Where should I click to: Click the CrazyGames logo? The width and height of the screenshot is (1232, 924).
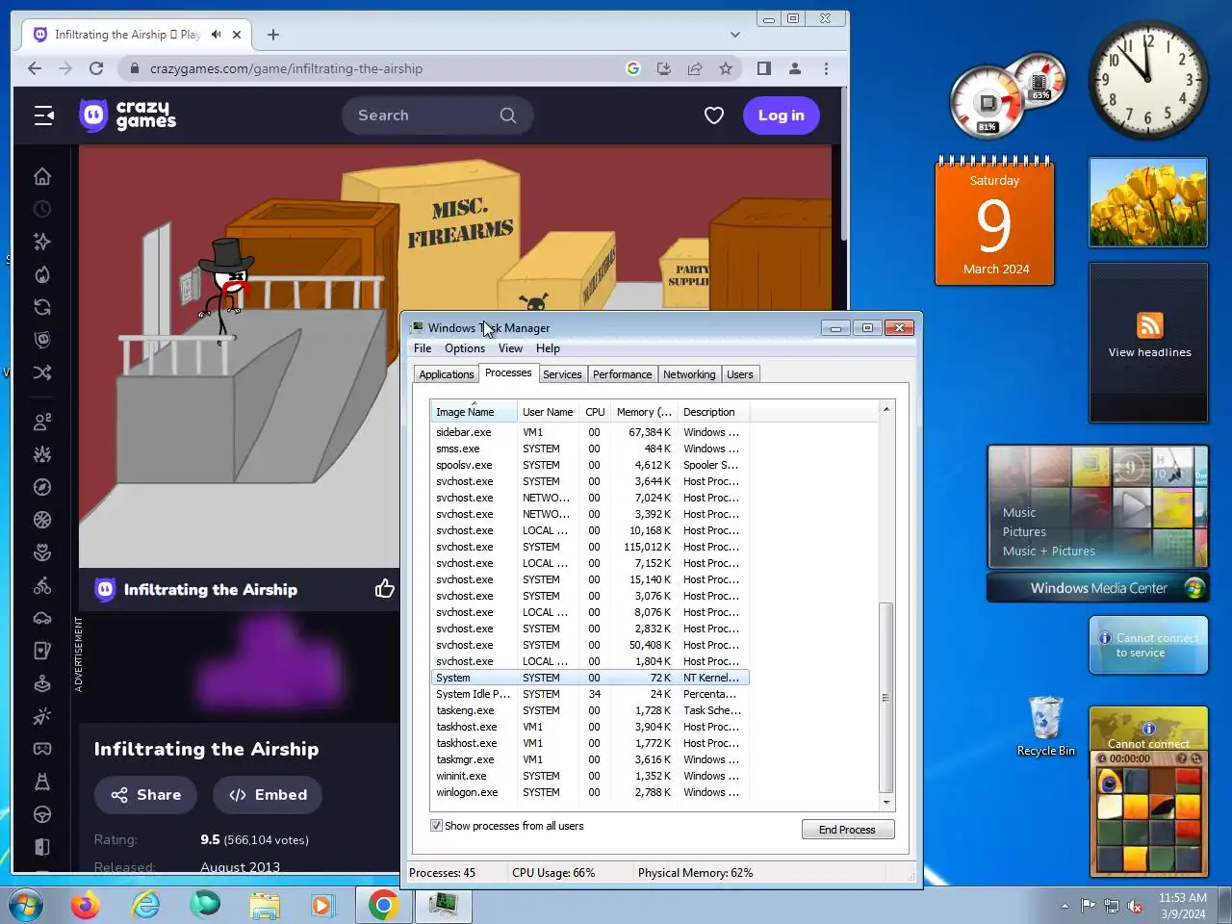128,115
